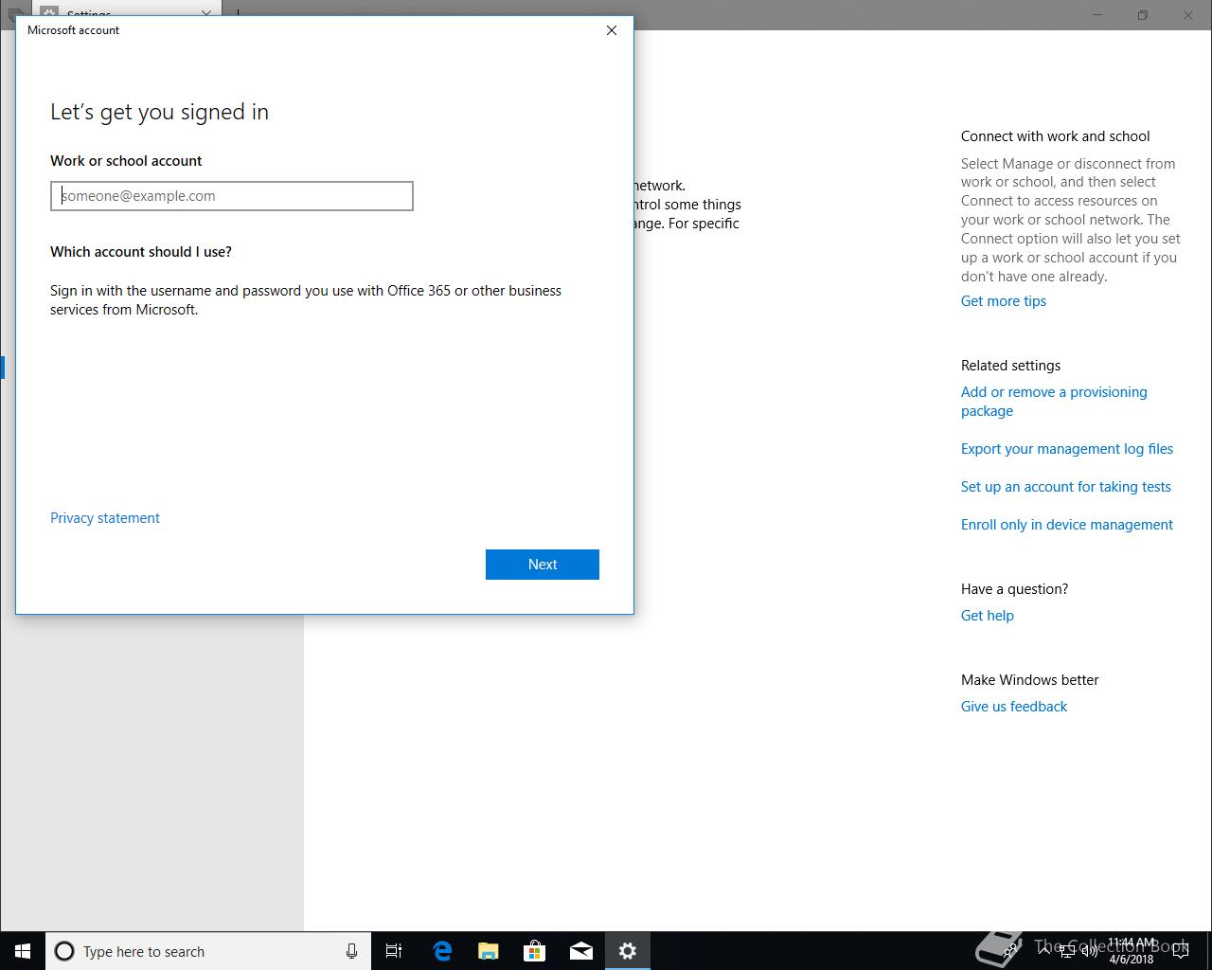Screen dimensions: 1212x970
Task: Open the Get more tips link
Action: [x=1004, y=301]
